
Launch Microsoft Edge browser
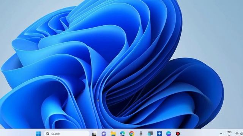[122, 134]
